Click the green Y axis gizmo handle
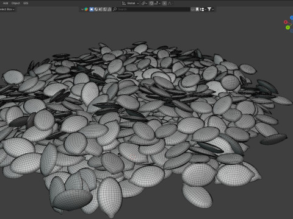The width and height of the screenshot is (293, 219). [x=288, y=27]
